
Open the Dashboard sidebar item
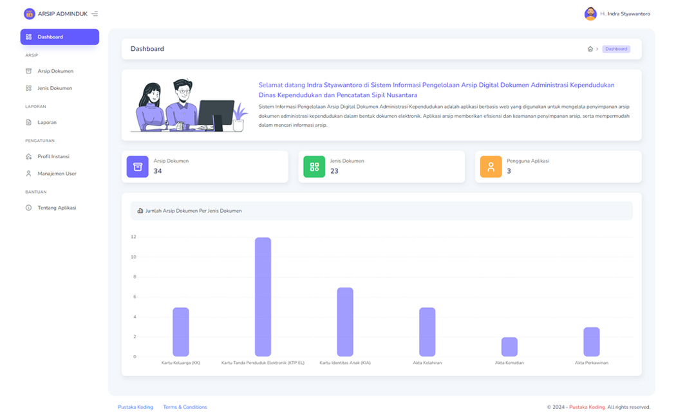click(59, 37)
